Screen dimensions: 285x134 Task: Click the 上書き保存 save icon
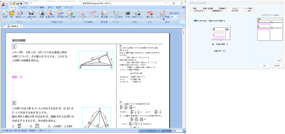click(x=31, y=13)
